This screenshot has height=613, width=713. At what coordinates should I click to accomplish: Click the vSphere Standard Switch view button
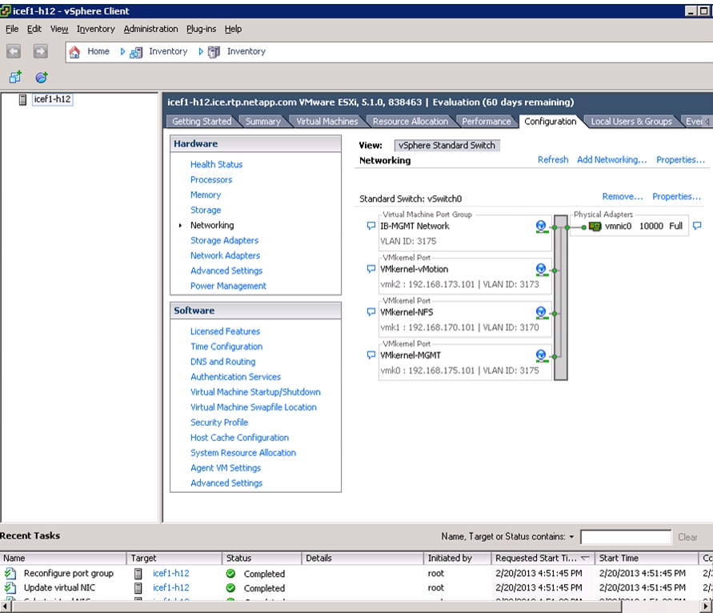[x=447, y=146]
